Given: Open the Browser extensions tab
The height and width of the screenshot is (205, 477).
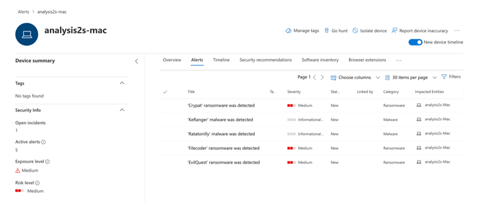Looking at the screenshot, I should 367,60.
